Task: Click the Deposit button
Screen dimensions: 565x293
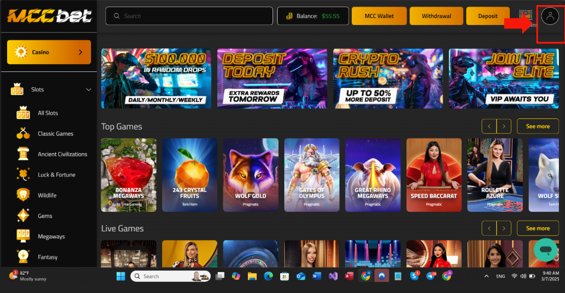Action: click(x=488, y=16)
